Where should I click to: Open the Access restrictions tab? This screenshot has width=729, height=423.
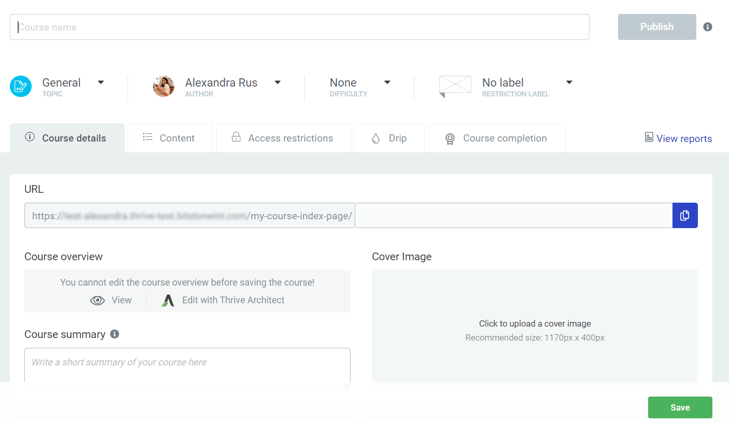coord(284,138)
